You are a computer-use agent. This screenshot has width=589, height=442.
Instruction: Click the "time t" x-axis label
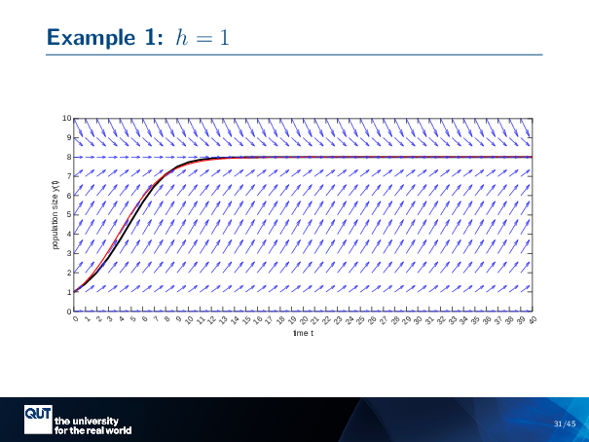tap(302, 333)
